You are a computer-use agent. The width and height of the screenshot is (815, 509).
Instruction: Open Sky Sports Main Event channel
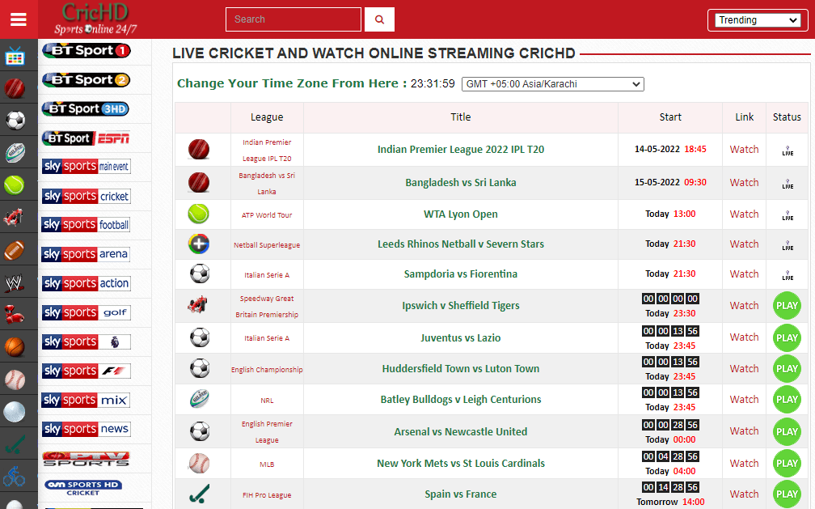pyautogui.click(x=87, y=167)
